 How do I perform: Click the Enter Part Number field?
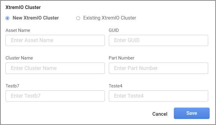[x=158, y=68]
